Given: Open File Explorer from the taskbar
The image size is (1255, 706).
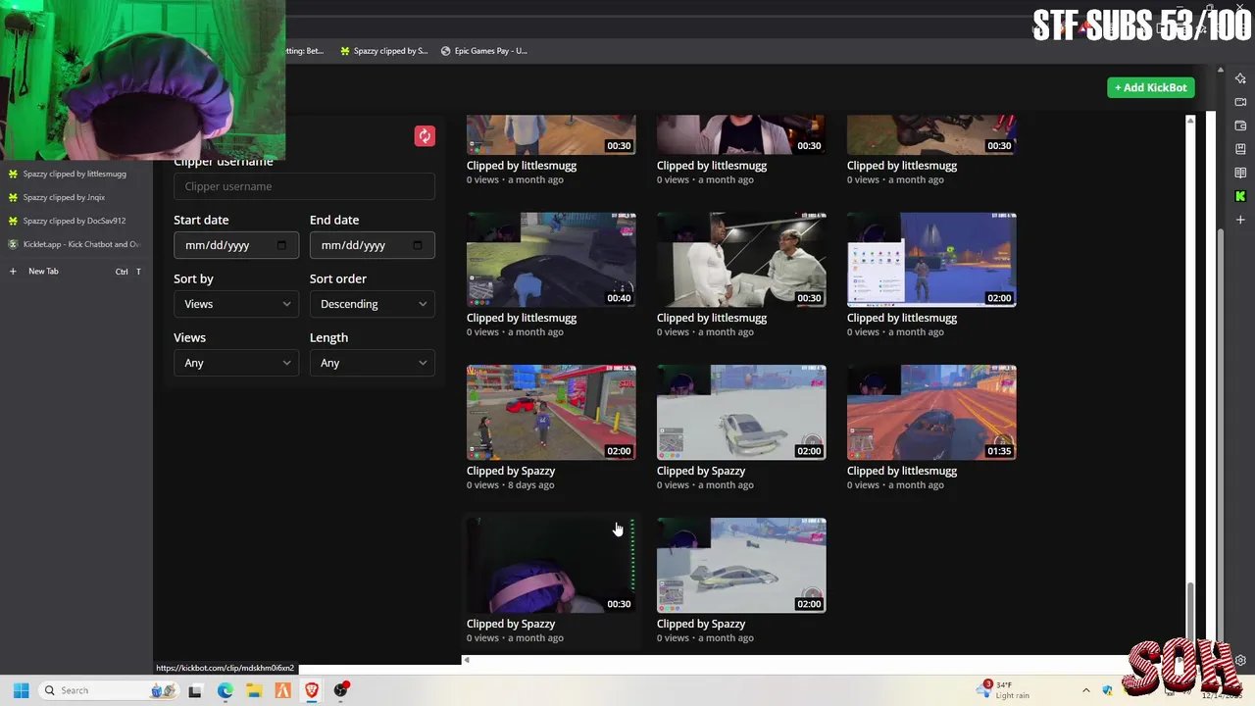Looking at the screenshot, I should point(254,690).
